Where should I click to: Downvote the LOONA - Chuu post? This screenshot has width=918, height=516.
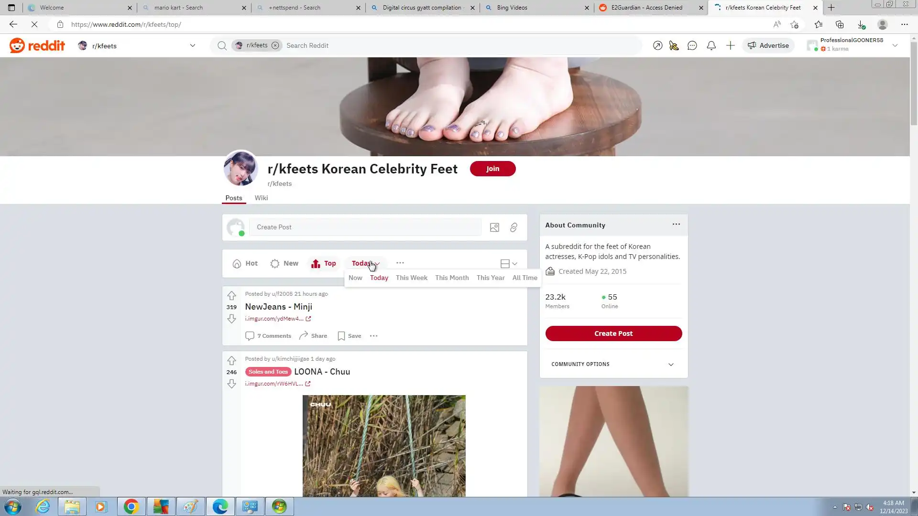click(x=231, y=384)
